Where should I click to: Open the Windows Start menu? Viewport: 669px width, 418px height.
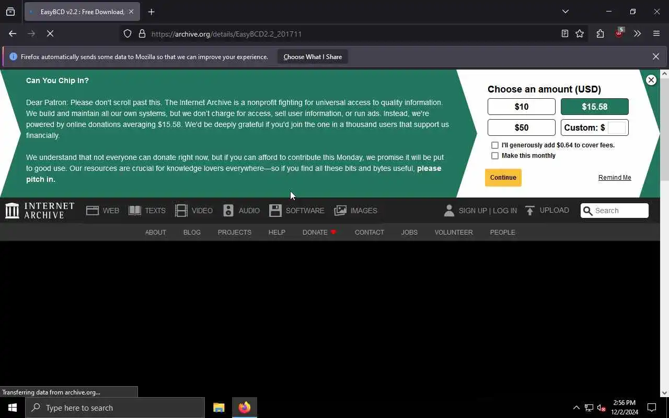click(x=13, y=408)
